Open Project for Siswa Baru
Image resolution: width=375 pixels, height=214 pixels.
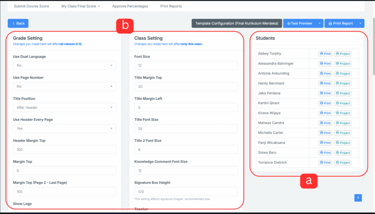point(343,153)
